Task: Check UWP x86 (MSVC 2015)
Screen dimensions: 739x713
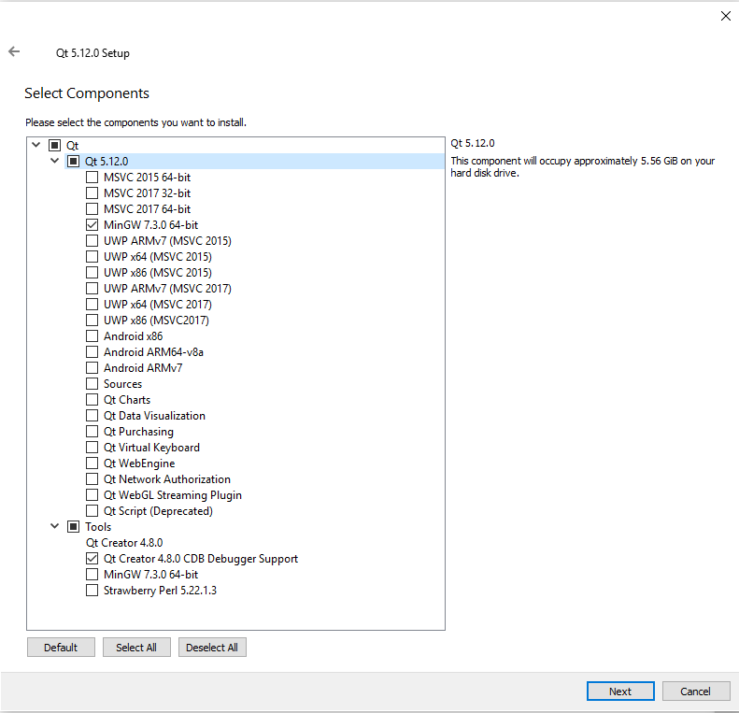Action: click(x=92, y=273)
